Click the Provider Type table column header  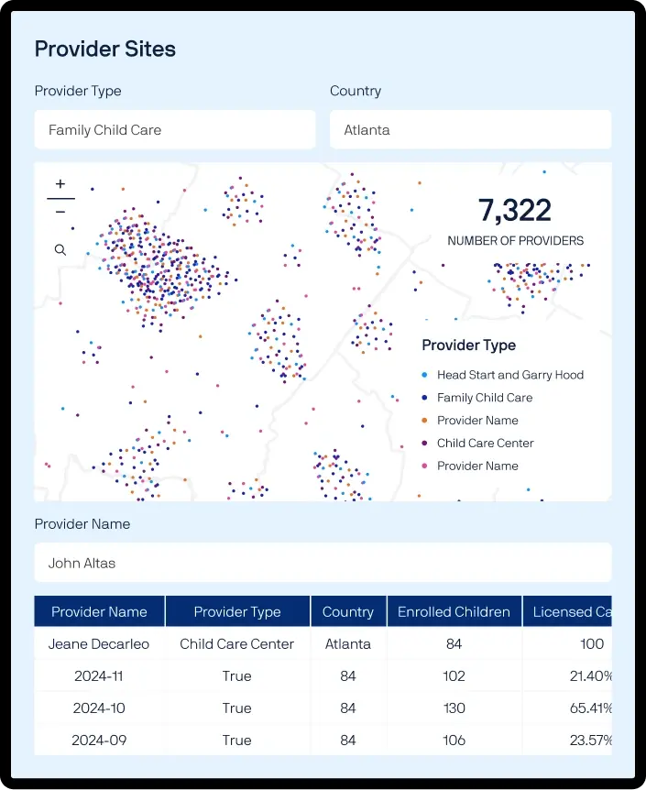click(237, 611)
